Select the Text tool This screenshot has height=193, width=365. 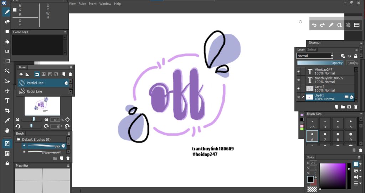(7, 101)
